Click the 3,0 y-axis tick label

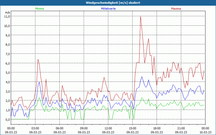point(7,91)
